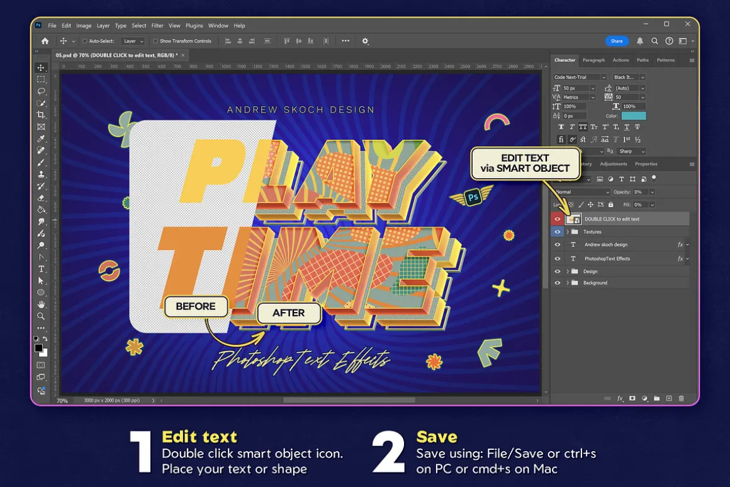This screenshot has height=487, width=730.
Task: Open the Help question mark button
Action: click(x=669, y=41)
